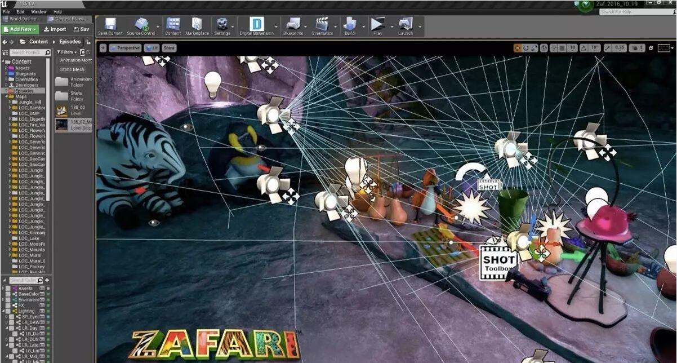Select the light bulb point light icon near top-left rock
The width and height of the screenshot is (677, 363).
[x=212, y=84]
